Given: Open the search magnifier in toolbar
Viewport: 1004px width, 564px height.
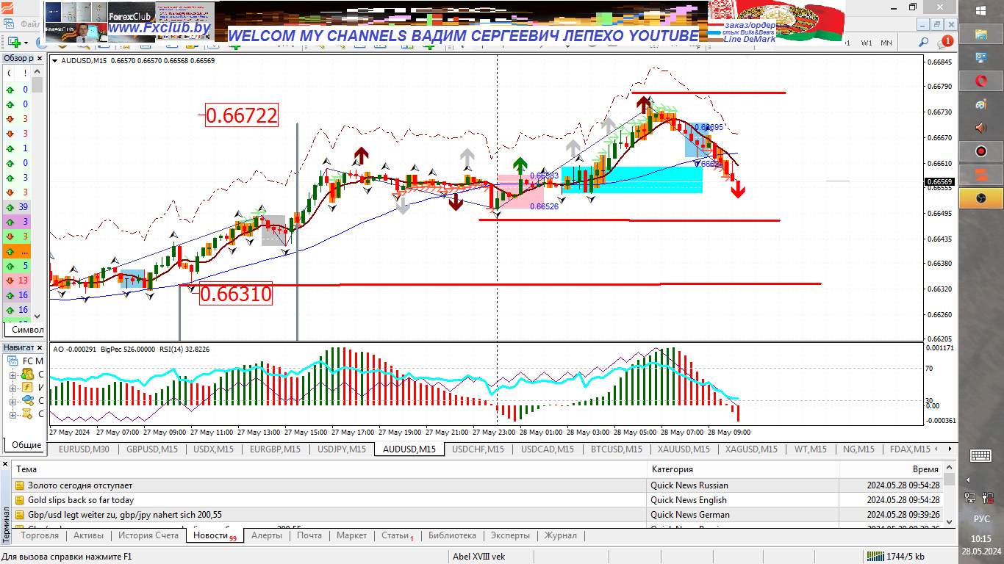Looking at the screenshot, I should click(924, 43).
